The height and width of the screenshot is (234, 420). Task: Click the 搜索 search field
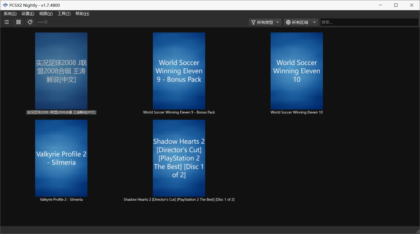pos(369,22)
